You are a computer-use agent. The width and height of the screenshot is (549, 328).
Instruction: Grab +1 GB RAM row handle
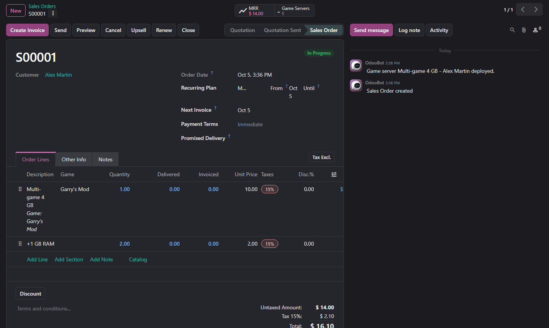[x=20, y=244]
